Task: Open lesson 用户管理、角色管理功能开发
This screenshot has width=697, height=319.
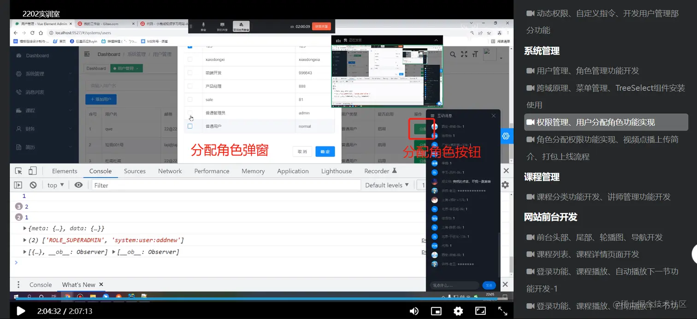Action: tap(583, 70)
